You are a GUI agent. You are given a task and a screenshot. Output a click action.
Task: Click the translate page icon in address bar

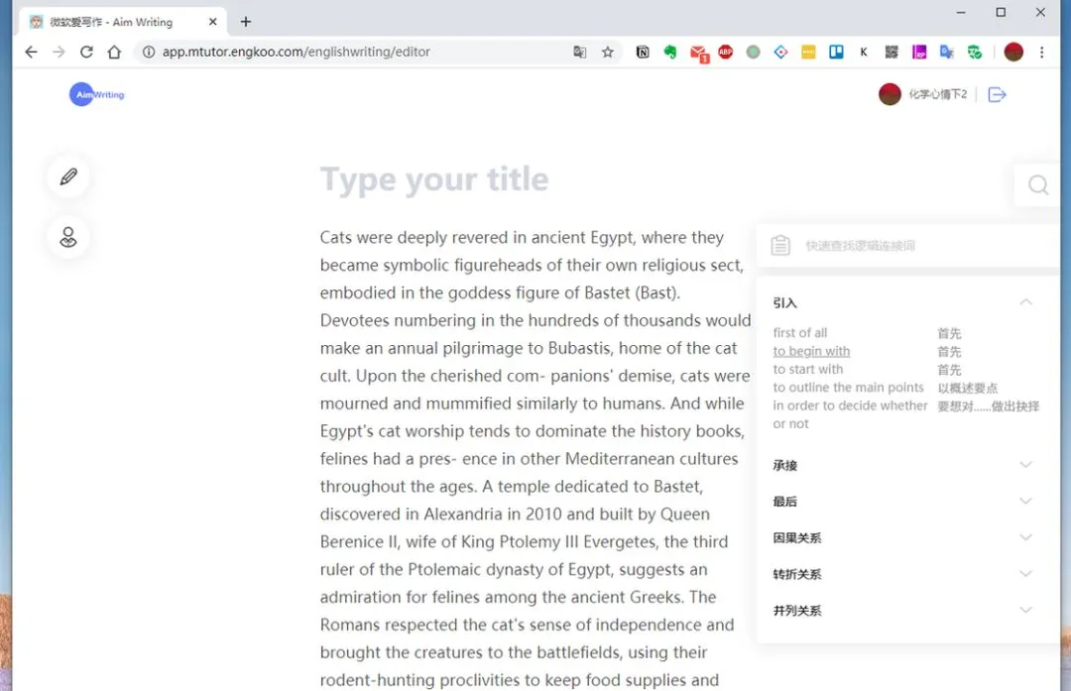click(579, 52)
